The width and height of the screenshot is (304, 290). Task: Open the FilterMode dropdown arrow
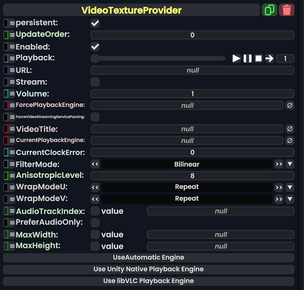click(290, 164)
